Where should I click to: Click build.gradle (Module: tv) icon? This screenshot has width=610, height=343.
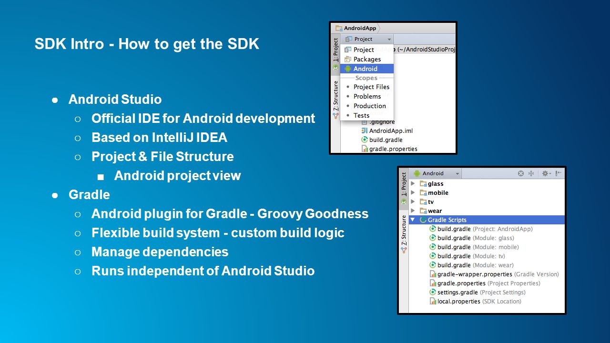[433, 256]
